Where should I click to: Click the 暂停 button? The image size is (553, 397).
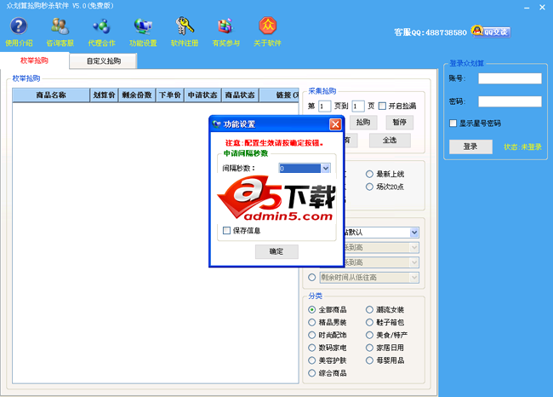tap(399, 122)
